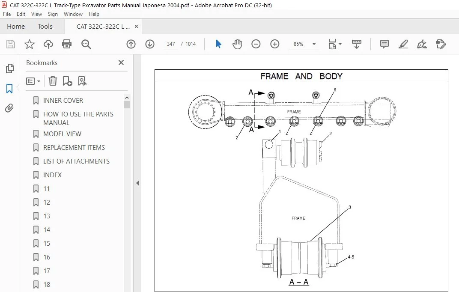This screenshot has height=292, width=459.
Task: Open the REPLACEMENT ITEMS bookmark
Action: pyautogui.click(x=74, y=147)
